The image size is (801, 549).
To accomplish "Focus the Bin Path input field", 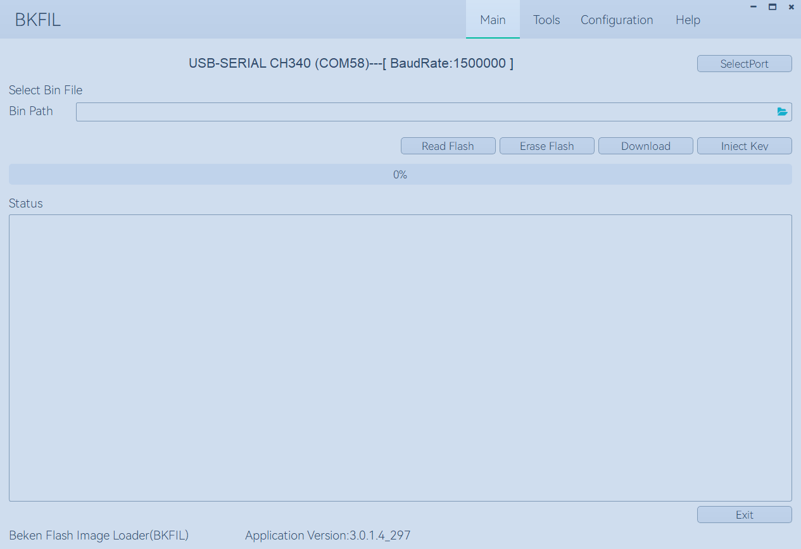I will 424,112.
